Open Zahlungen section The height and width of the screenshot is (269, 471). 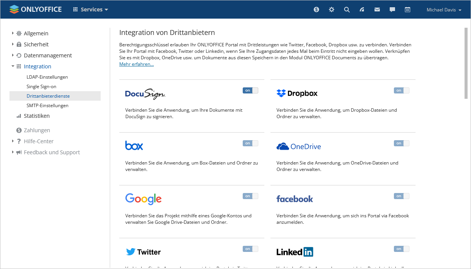37,130
